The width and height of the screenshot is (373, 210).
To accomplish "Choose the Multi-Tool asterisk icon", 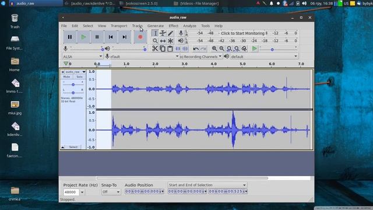I will pyautogui.click(x=170, y=41).
